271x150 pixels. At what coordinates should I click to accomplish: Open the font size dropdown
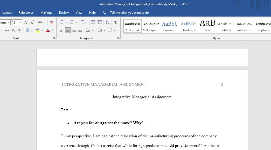pos(20,22)
